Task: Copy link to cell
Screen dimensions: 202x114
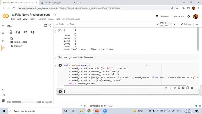Action: 175,88
